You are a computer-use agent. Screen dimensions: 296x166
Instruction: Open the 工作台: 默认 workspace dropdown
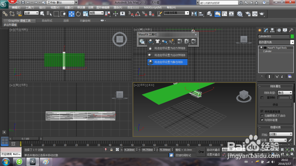click(61, 2)
